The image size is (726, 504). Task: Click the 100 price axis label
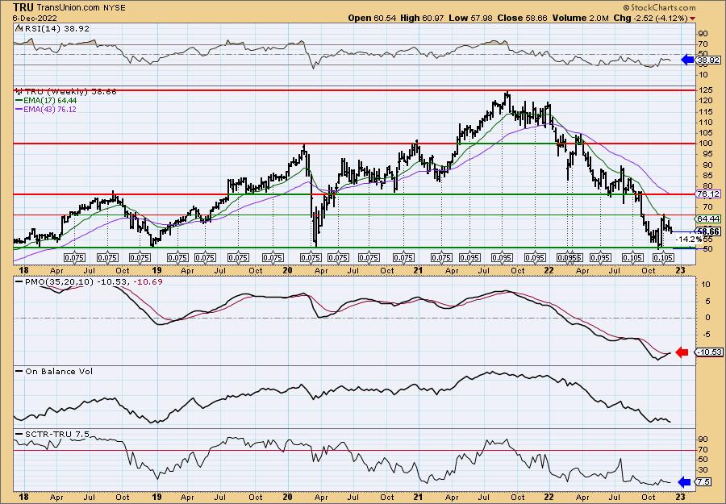coord(705,144)
